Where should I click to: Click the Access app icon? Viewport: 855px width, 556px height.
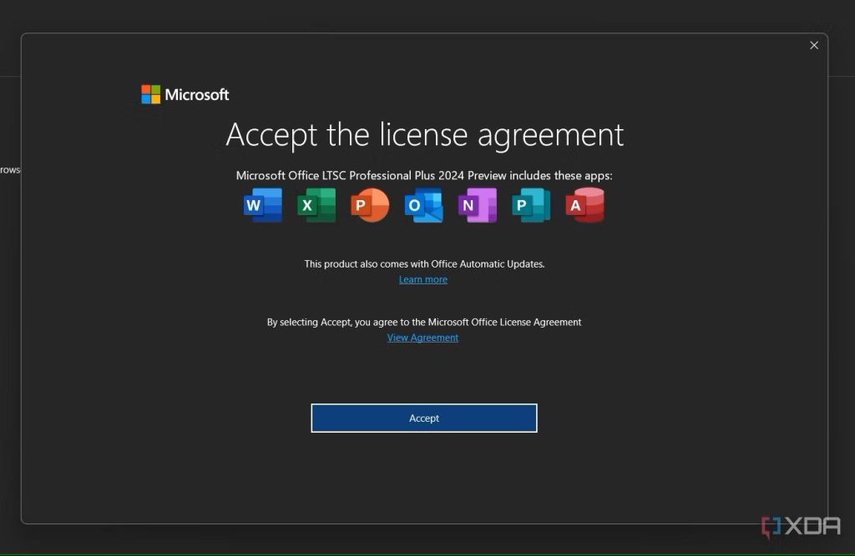pyautogui.click(x=584, y=205)
